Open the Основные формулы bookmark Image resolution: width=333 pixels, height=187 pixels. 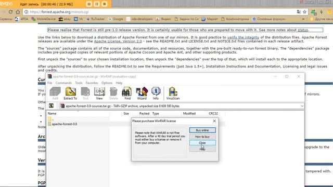click(x=269, y=19)
